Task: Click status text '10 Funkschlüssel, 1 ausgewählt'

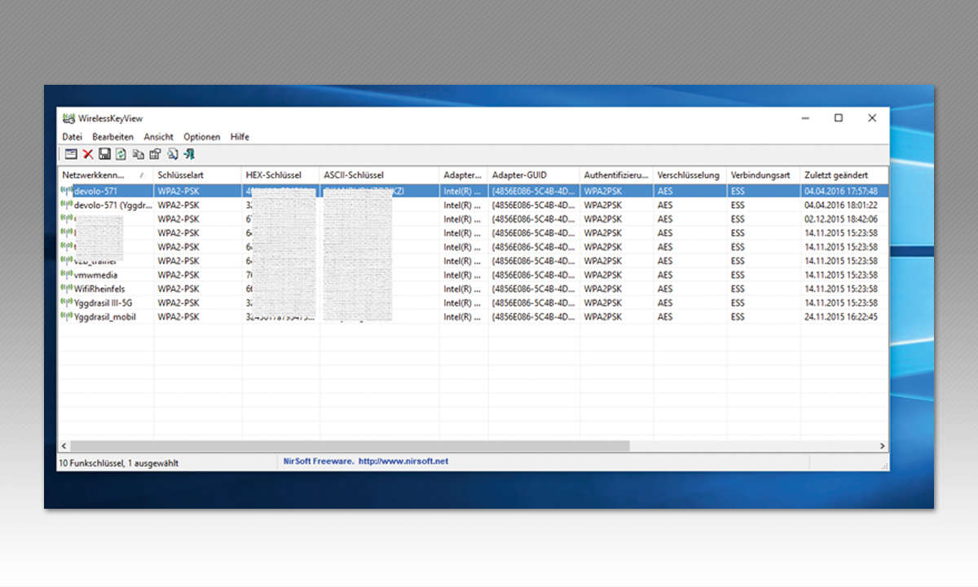Action: (x=119, y=462)
